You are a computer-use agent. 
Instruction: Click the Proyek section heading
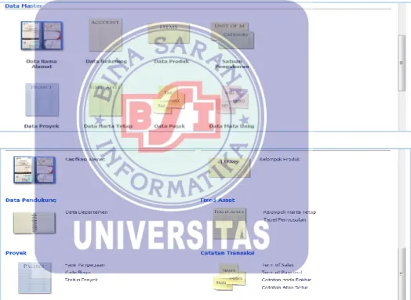tap(16, 253)
